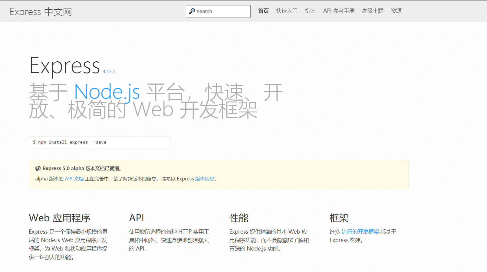Screen dimensions: 487x272
Task: Click the Express 5.0 alpha 版本文档已就绪 notice title
Action: pos(82,169)
